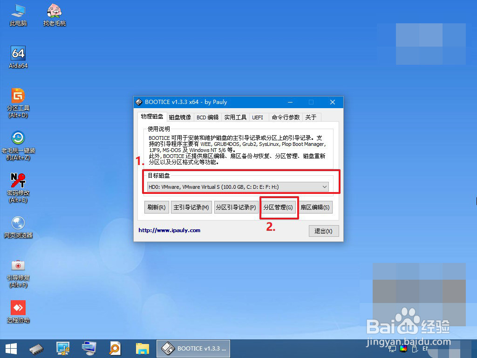The width and height of the screenshot is (477, 358).
Task: Open 分区工具 (Alt+D) desktop icon
Action: (x=18, y=103)
